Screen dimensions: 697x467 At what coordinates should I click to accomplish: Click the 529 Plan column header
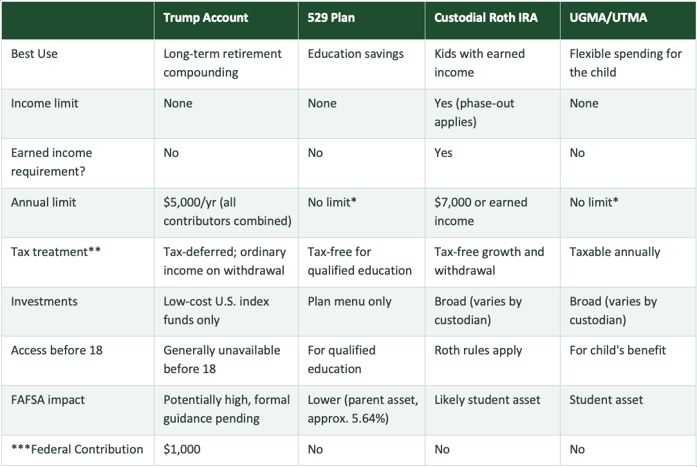(331, 18)
